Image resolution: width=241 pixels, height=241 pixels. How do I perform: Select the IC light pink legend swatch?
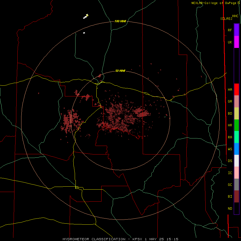click(236, 173)
